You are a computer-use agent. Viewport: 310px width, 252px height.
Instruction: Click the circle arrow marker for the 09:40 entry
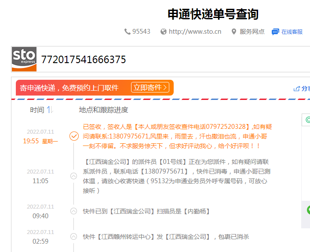[x=74, y=211]
